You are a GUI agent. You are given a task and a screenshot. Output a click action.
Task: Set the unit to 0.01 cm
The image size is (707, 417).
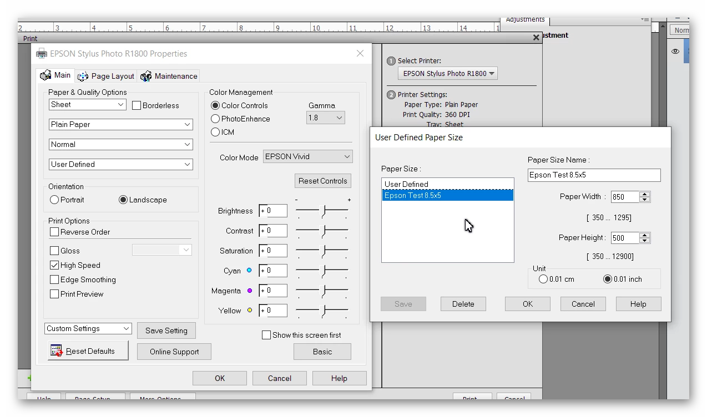(543, 279)
